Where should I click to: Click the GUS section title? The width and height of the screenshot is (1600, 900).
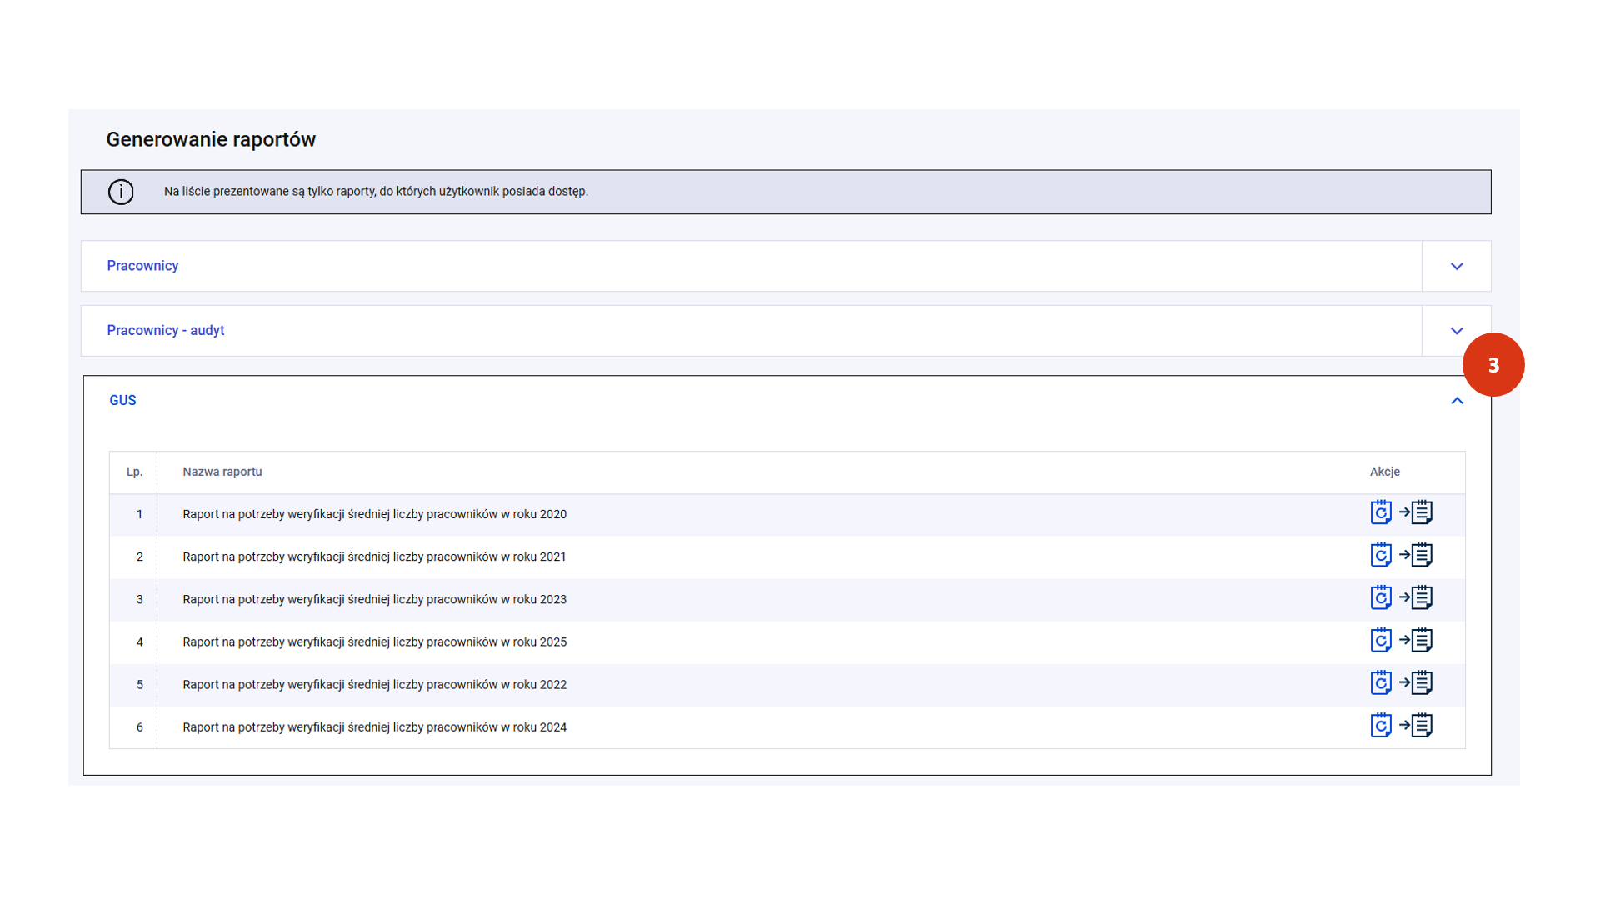coord(122,401)
